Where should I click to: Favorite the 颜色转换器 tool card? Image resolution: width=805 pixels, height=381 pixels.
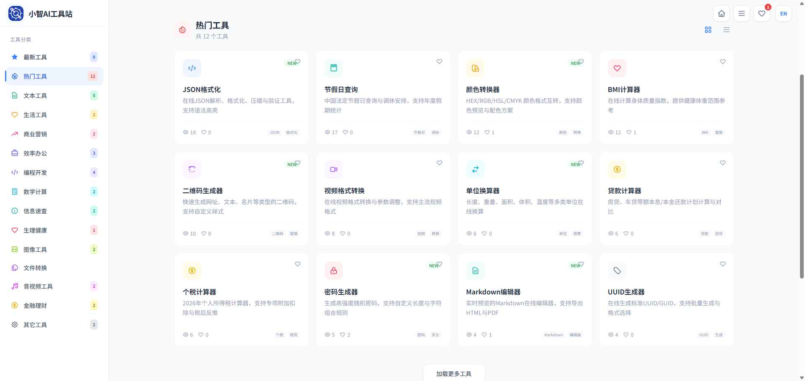pos(581,61)
